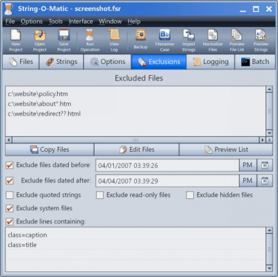
Task: Click the Backup safe icon
Action: click(x=140, y=40)
